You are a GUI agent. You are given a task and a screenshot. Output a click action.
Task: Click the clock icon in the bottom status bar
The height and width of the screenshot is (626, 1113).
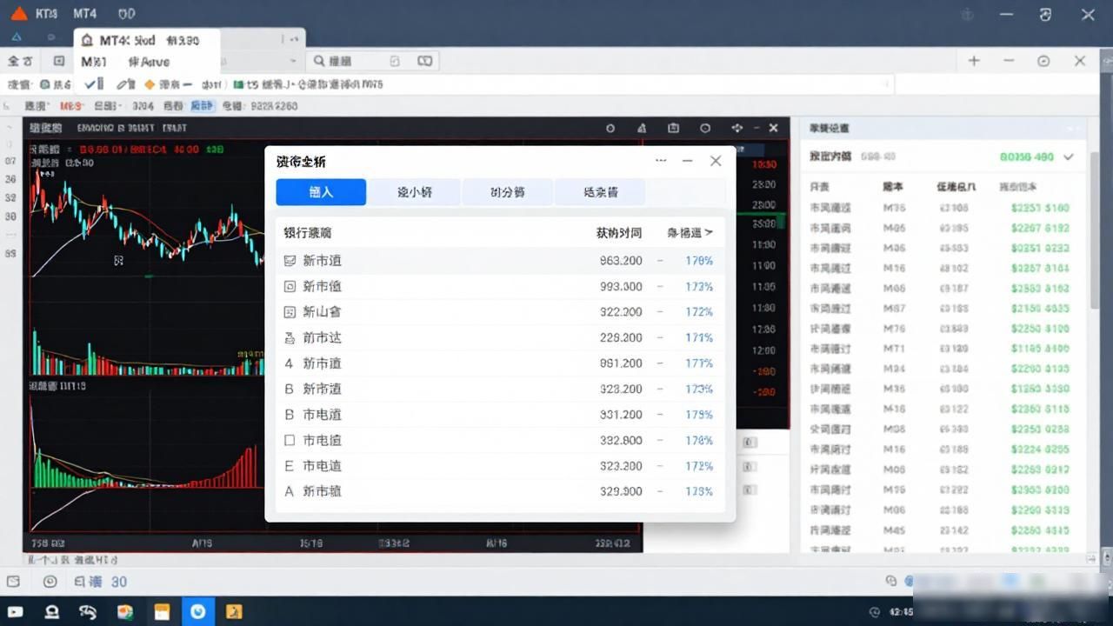50,582
